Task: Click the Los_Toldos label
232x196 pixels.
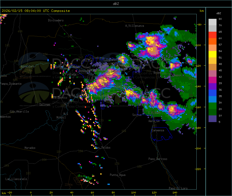Action: click(103, 148)
